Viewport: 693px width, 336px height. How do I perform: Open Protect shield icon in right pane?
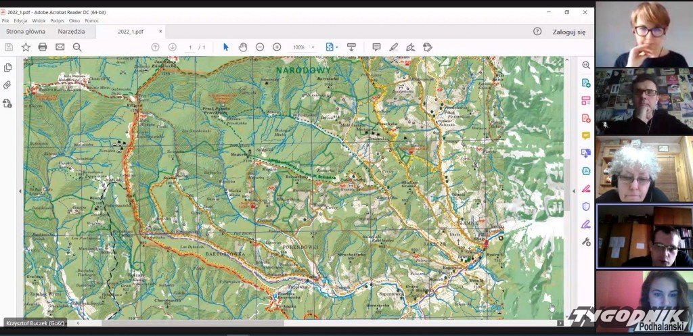tap(586, 206)
